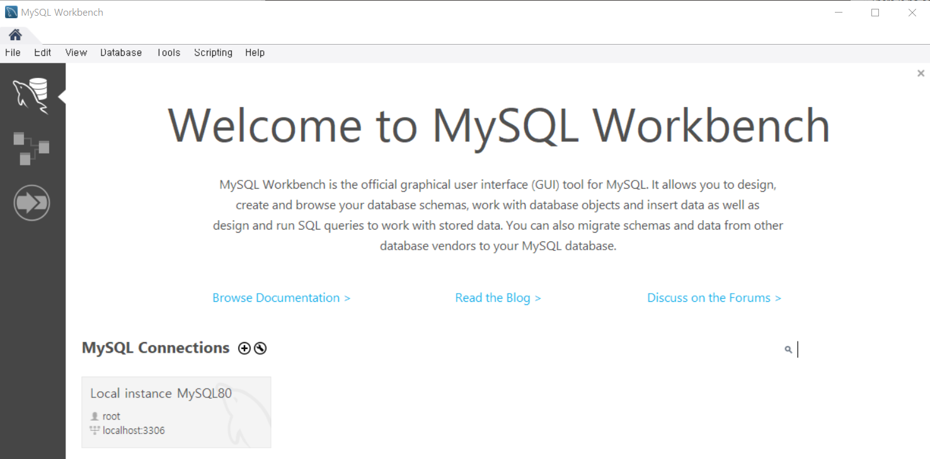This screenshot has width=930, height=459.
Task: Open the Migration wizard arrow sidebar icon
Action: coord(32,203)
